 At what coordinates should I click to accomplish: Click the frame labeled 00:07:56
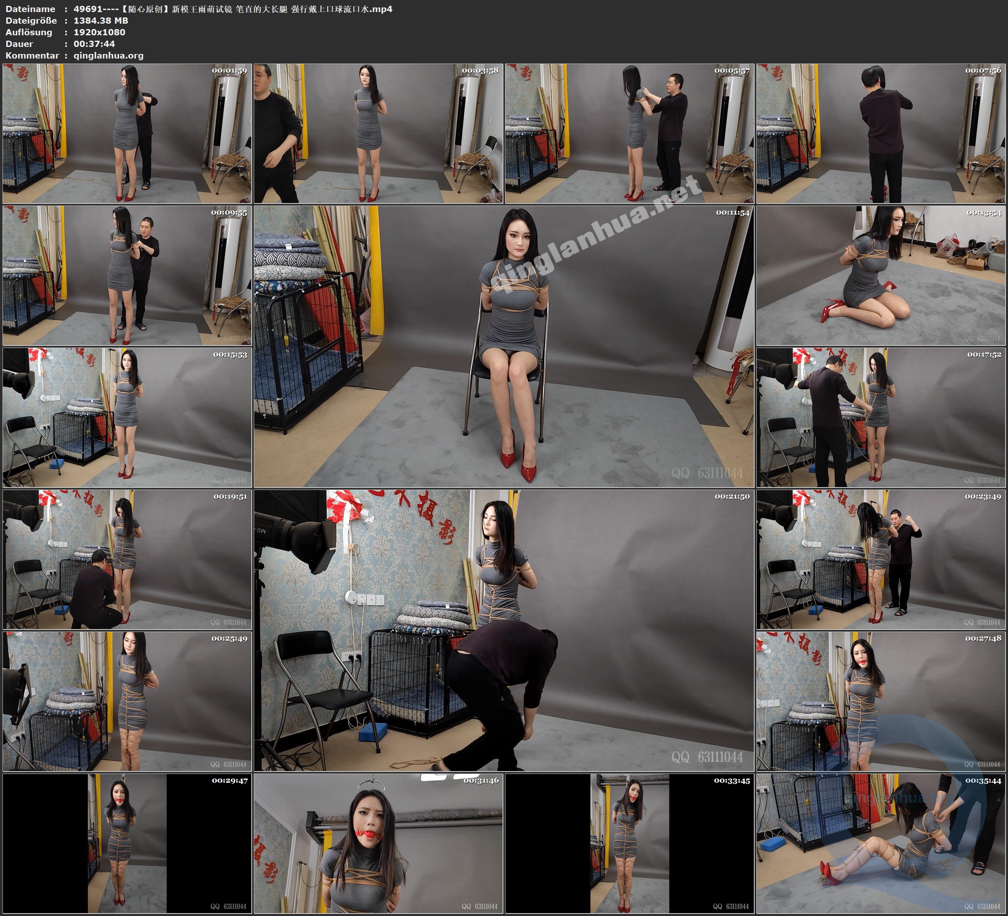[880, 134]
